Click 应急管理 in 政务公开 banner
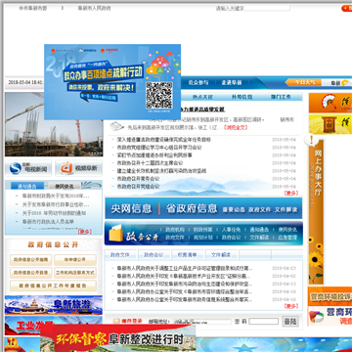Screen dimensions: 352x352 287,238
